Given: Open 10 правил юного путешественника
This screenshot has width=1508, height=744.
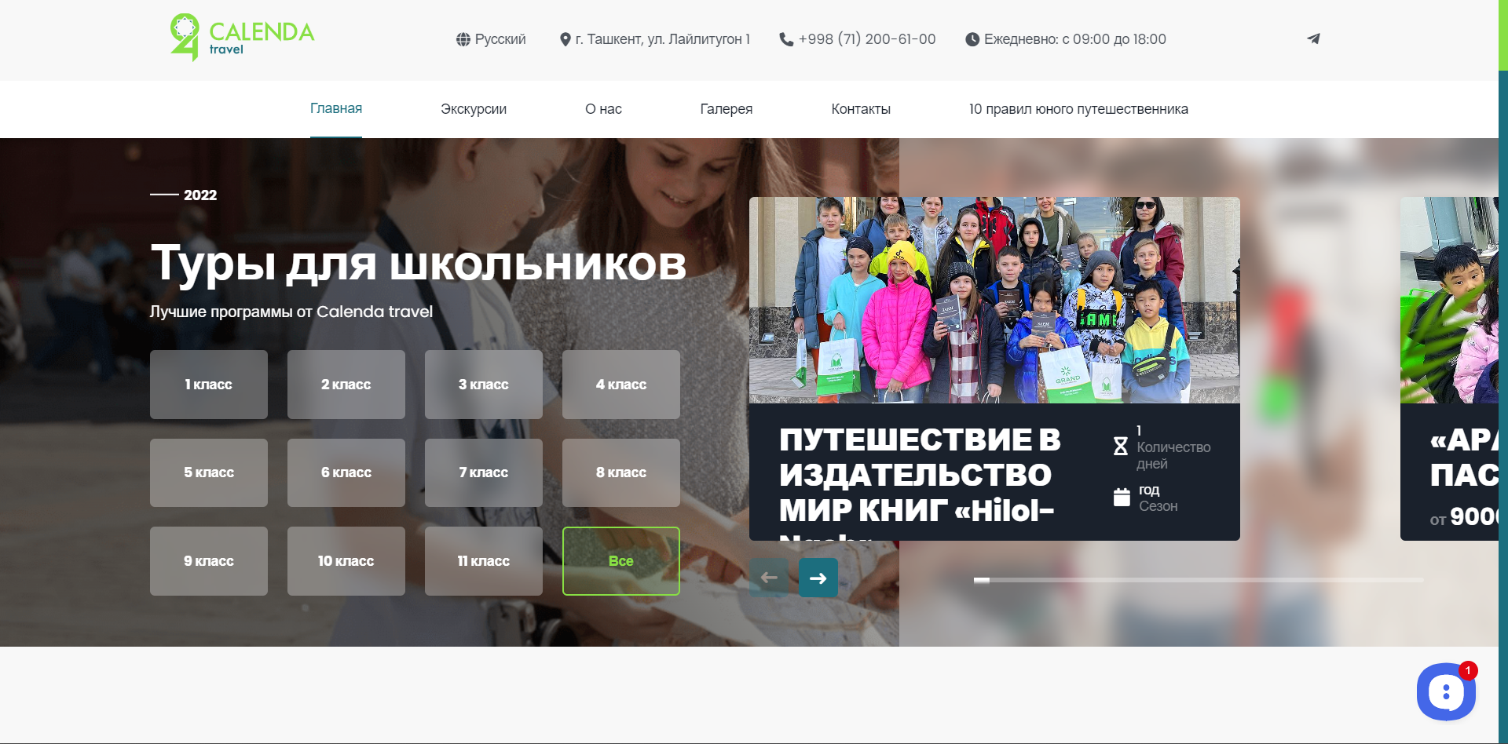Looking at the screenshot, I should point(1078,109).
